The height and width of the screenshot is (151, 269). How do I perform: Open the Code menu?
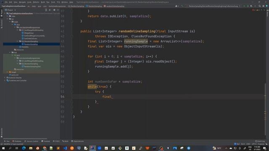(29, 2)
